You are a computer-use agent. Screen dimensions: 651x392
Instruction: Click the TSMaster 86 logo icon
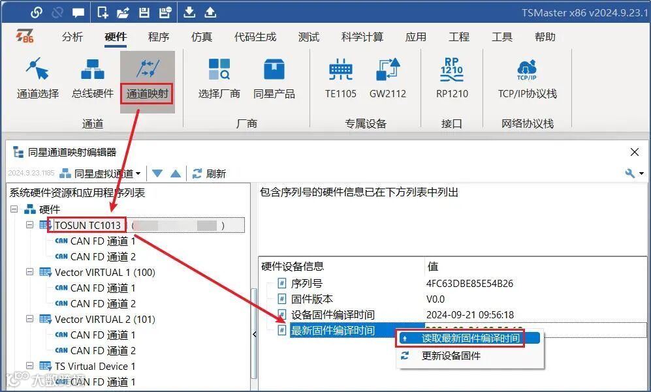pyautogui.click(x=25, y=36)
